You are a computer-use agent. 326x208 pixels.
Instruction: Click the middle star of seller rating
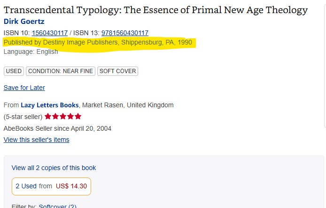pos(63,116)
